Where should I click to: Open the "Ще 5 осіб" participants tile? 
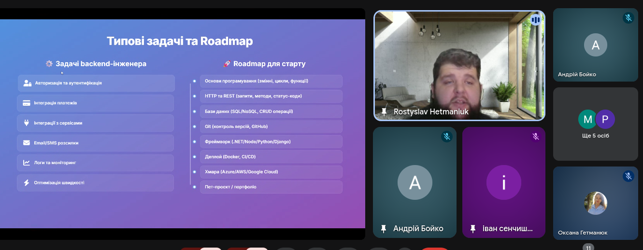(x=595, y=124)
